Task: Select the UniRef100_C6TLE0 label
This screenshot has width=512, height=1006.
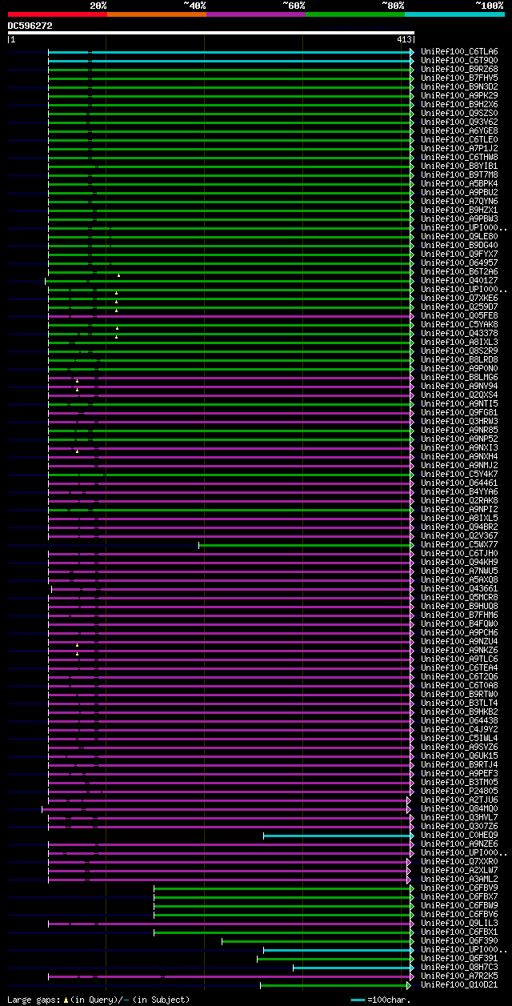Action: coord(459,139)
